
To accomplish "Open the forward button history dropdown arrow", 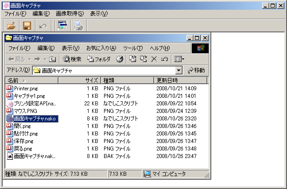I will (x=45, y=59).
